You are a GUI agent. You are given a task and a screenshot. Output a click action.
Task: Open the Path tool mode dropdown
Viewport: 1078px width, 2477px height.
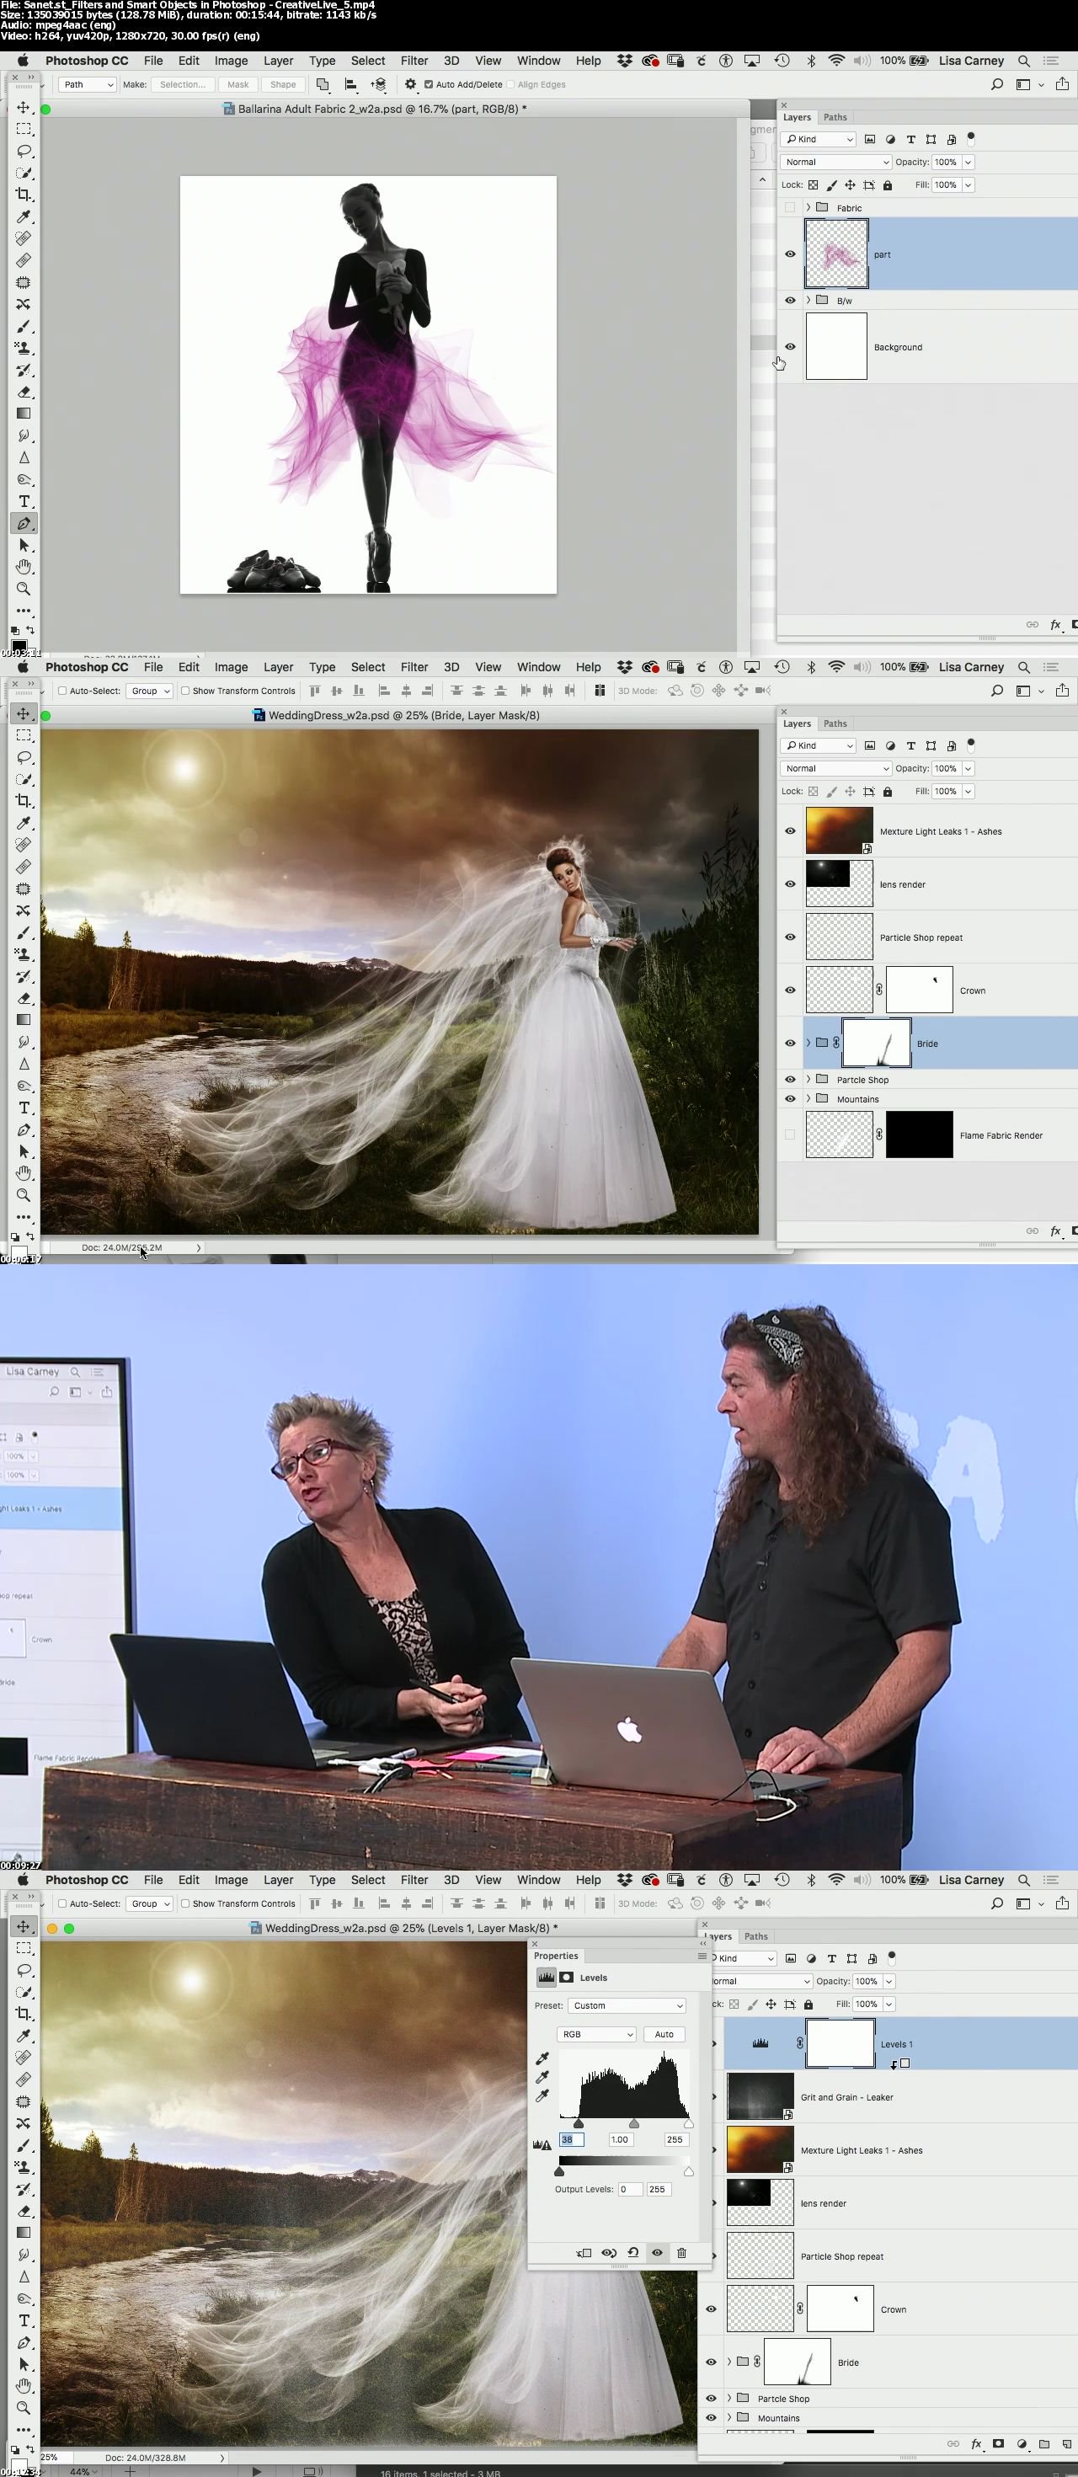[x=87, y=84]
